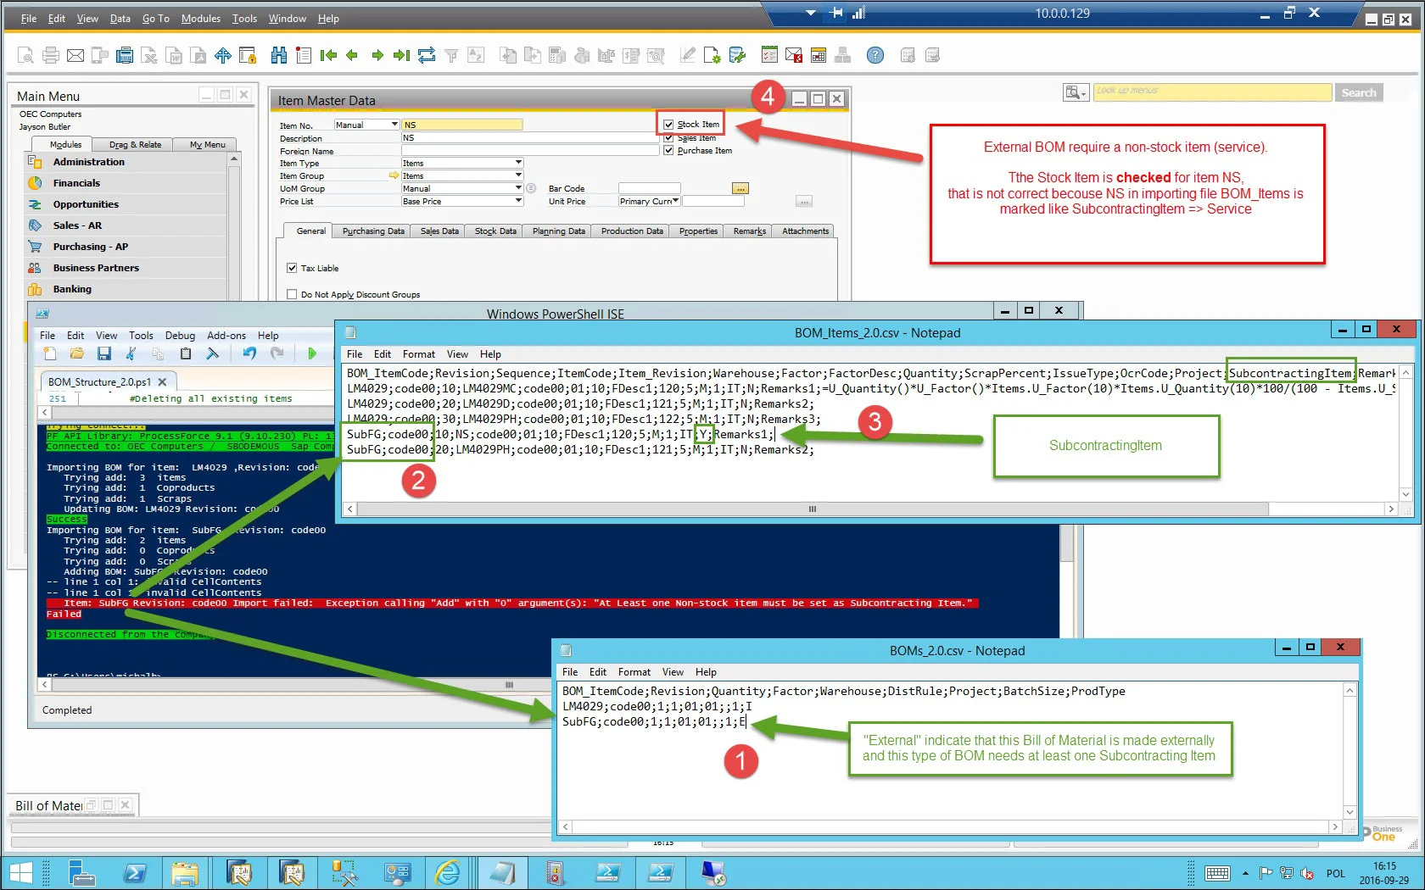Click the Search button for menu lookup

pos(1358,92)
